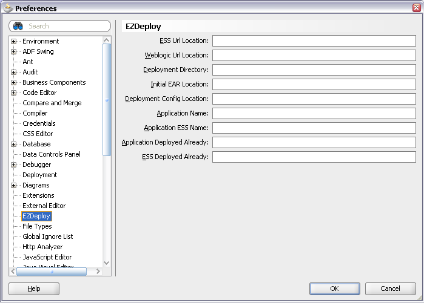Click the Application Name input field

click(314, 113)
